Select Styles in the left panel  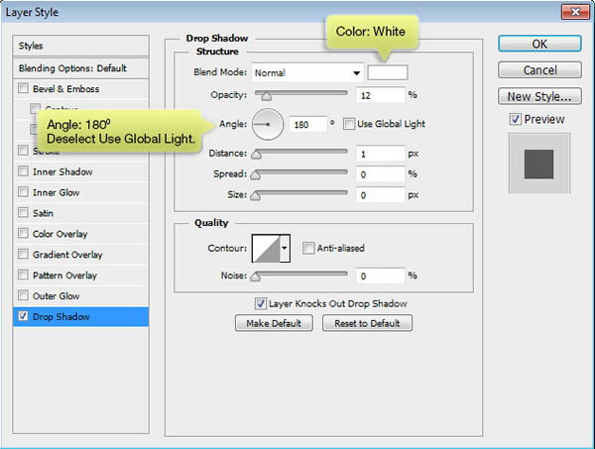(x=81, y=46)
